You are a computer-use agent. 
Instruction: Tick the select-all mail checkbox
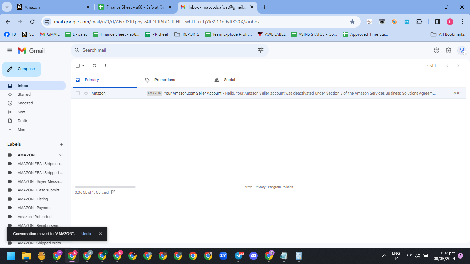78,66
